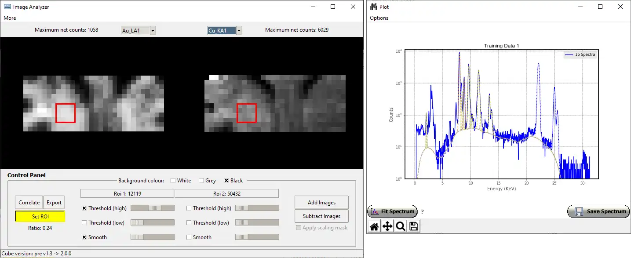631x258 pixels.
Task: Click the Cu_KA1 map image
Action: 275,103
